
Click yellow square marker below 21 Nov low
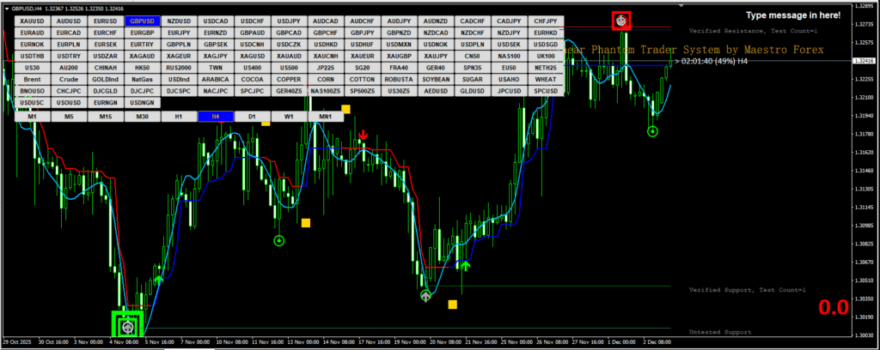tap(453, 304)
